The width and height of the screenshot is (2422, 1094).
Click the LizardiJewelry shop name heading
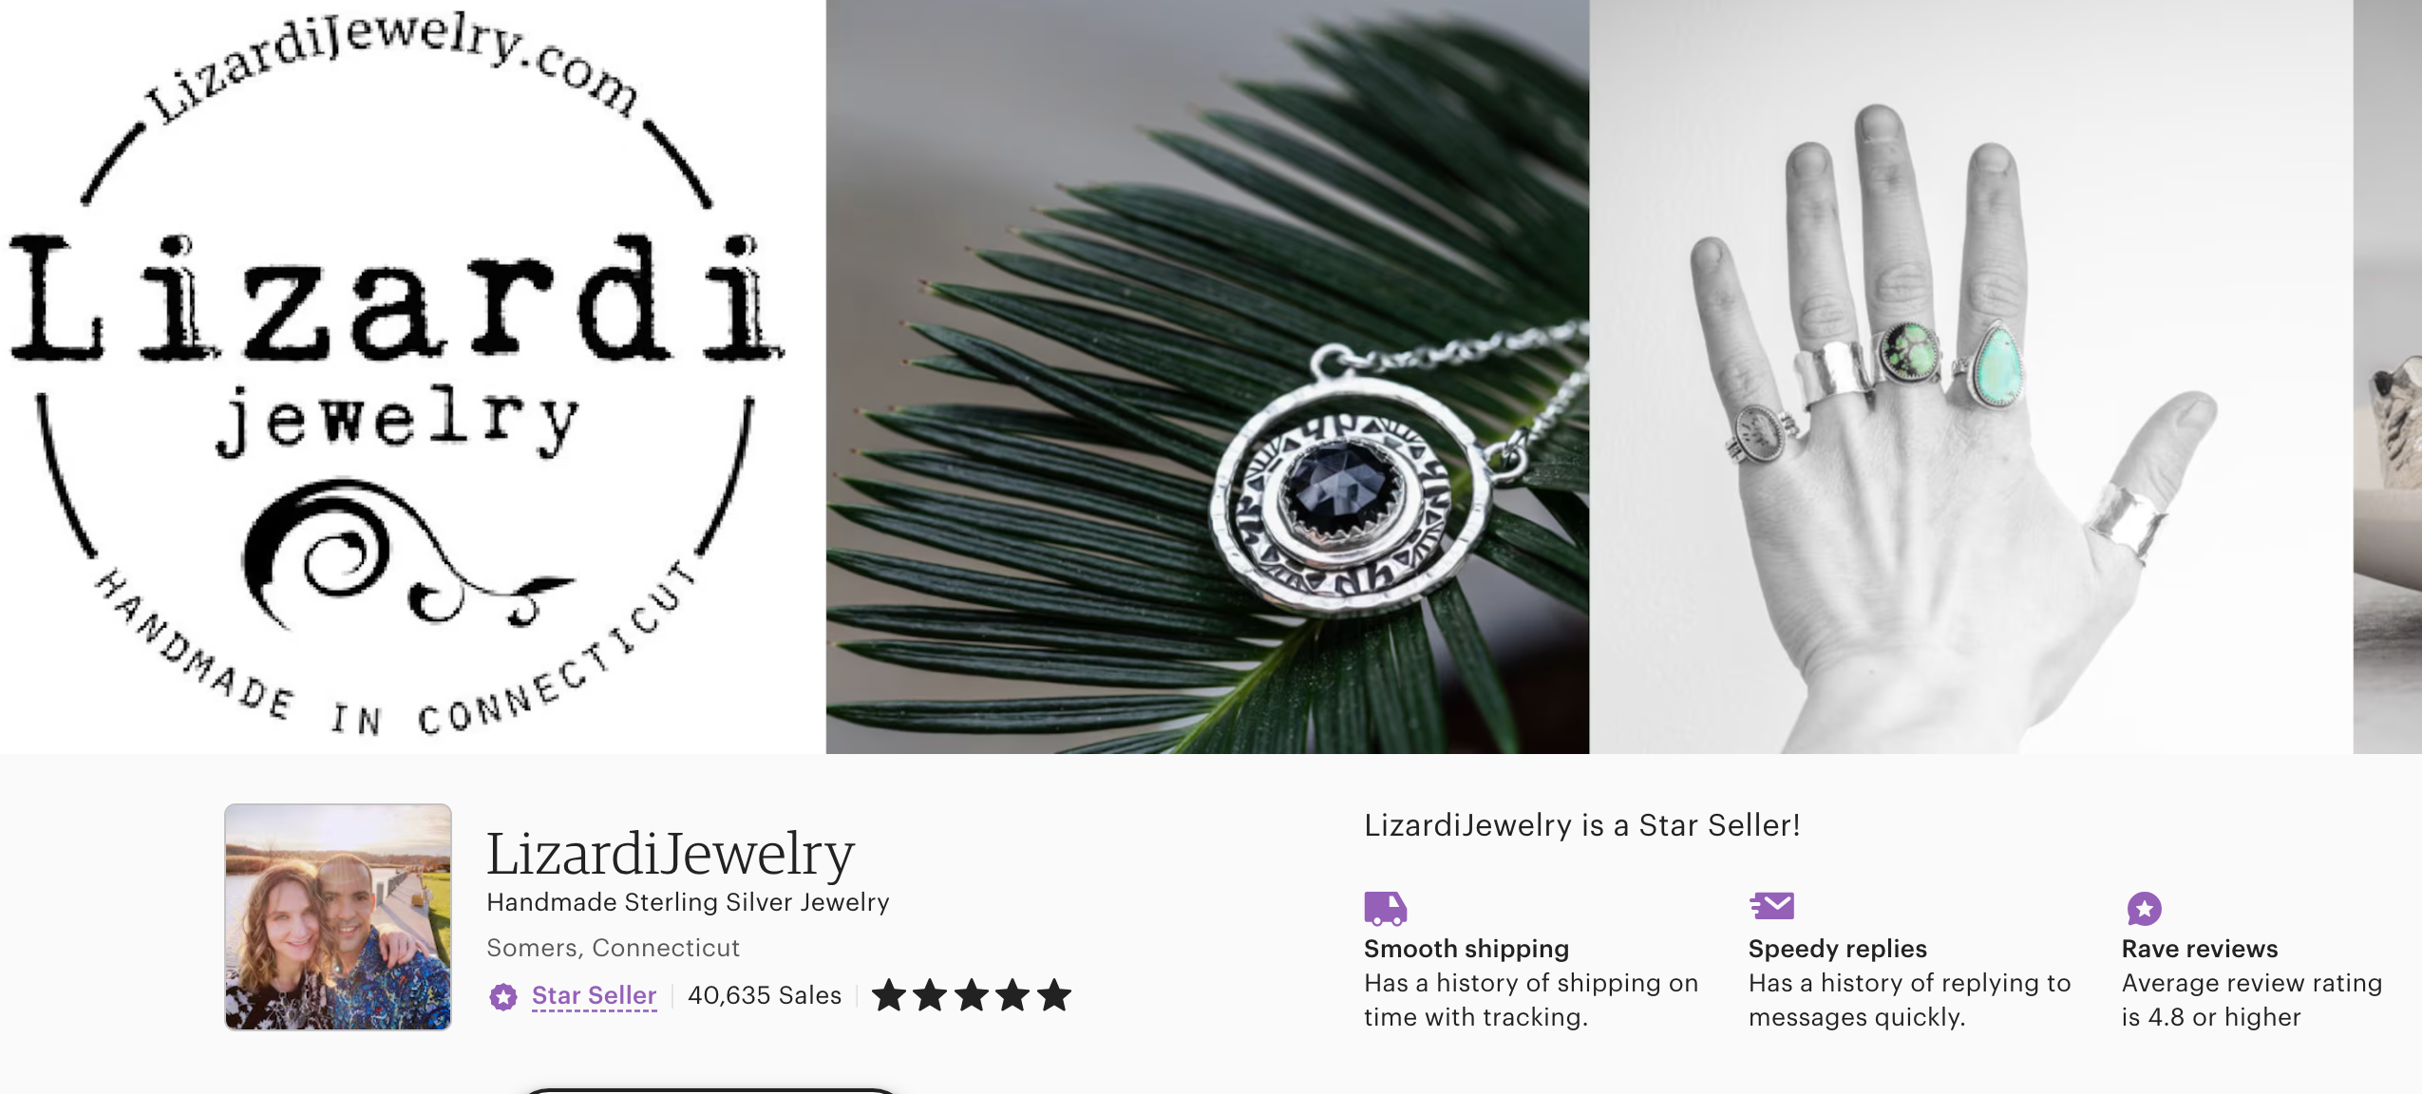671,853
